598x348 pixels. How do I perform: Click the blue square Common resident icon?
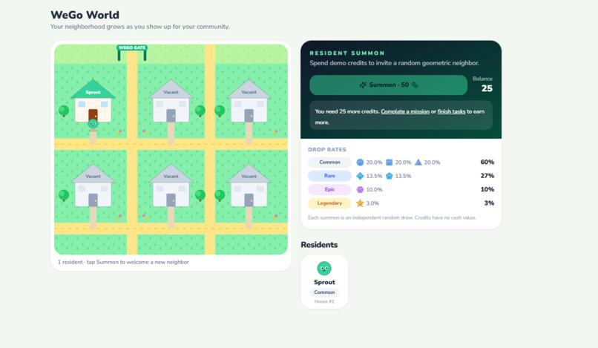pyautogui.click(x=389, y=162)
